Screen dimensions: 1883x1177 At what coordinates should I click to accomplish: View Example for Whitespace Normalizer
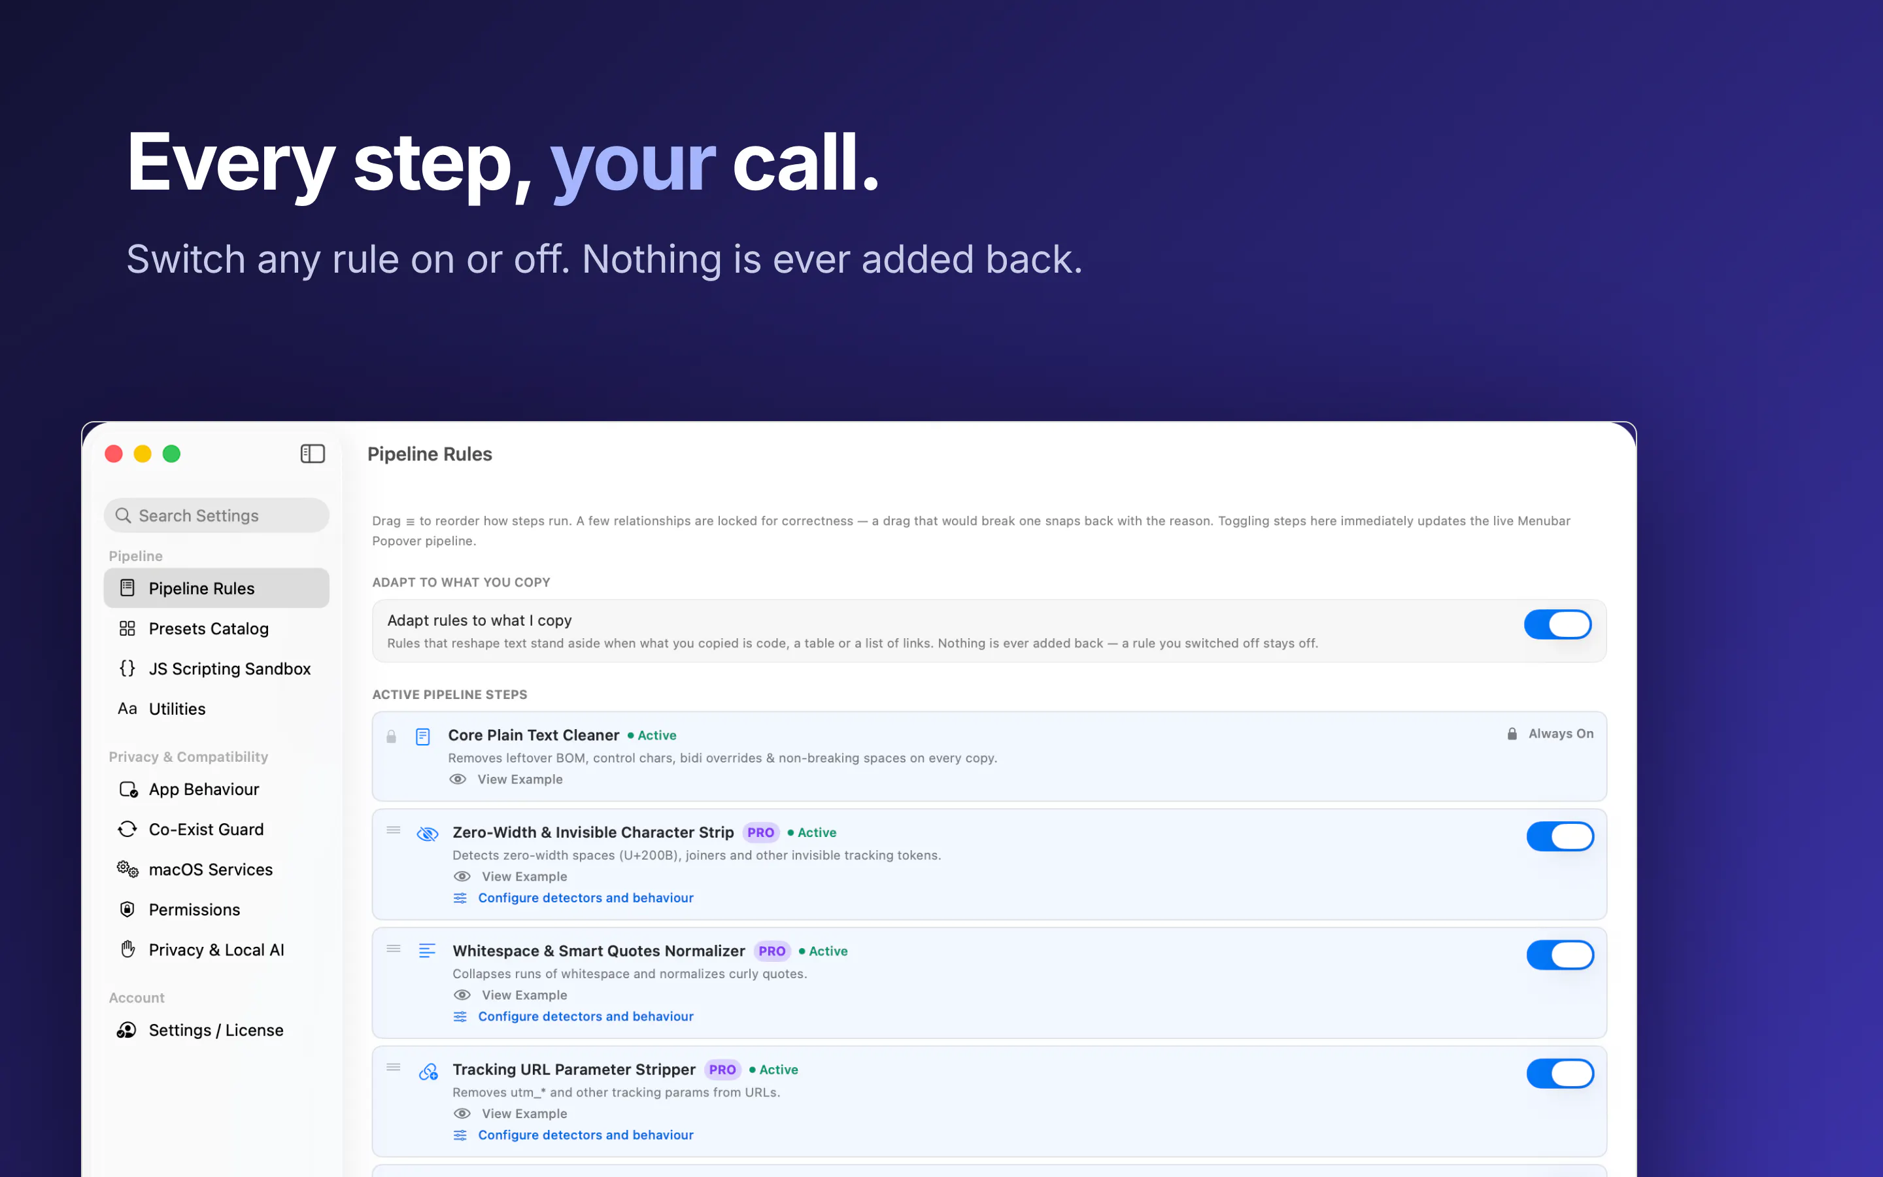pos(510,995)
